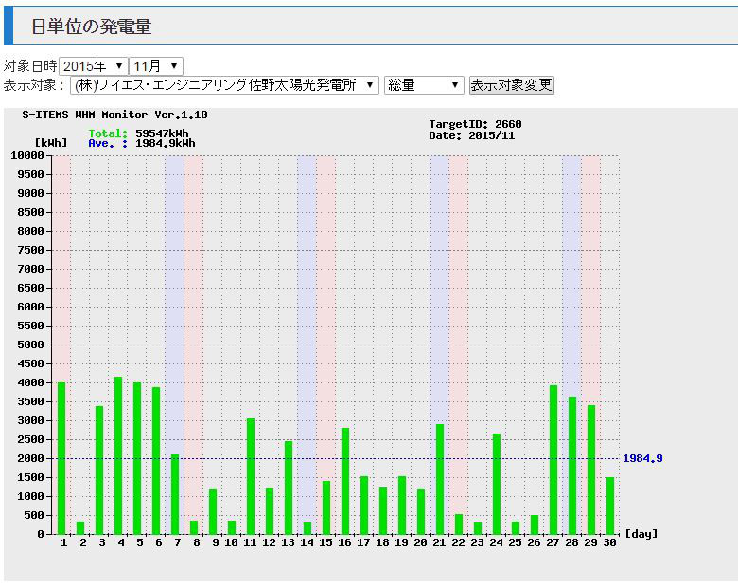Click the 10000 y-axis label
This screenshot has width=738, height=584.
point(27,155)
